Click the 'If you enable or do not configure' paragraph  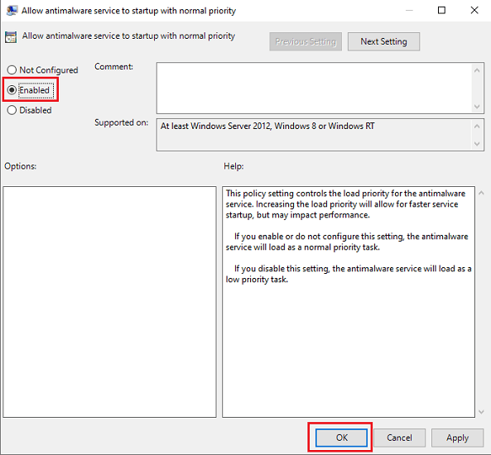[347, 242]
